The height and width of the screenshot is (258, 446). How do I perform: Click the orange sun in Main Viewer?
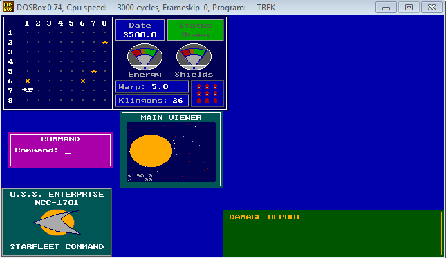pyautogui.click(x=151, y=150)
